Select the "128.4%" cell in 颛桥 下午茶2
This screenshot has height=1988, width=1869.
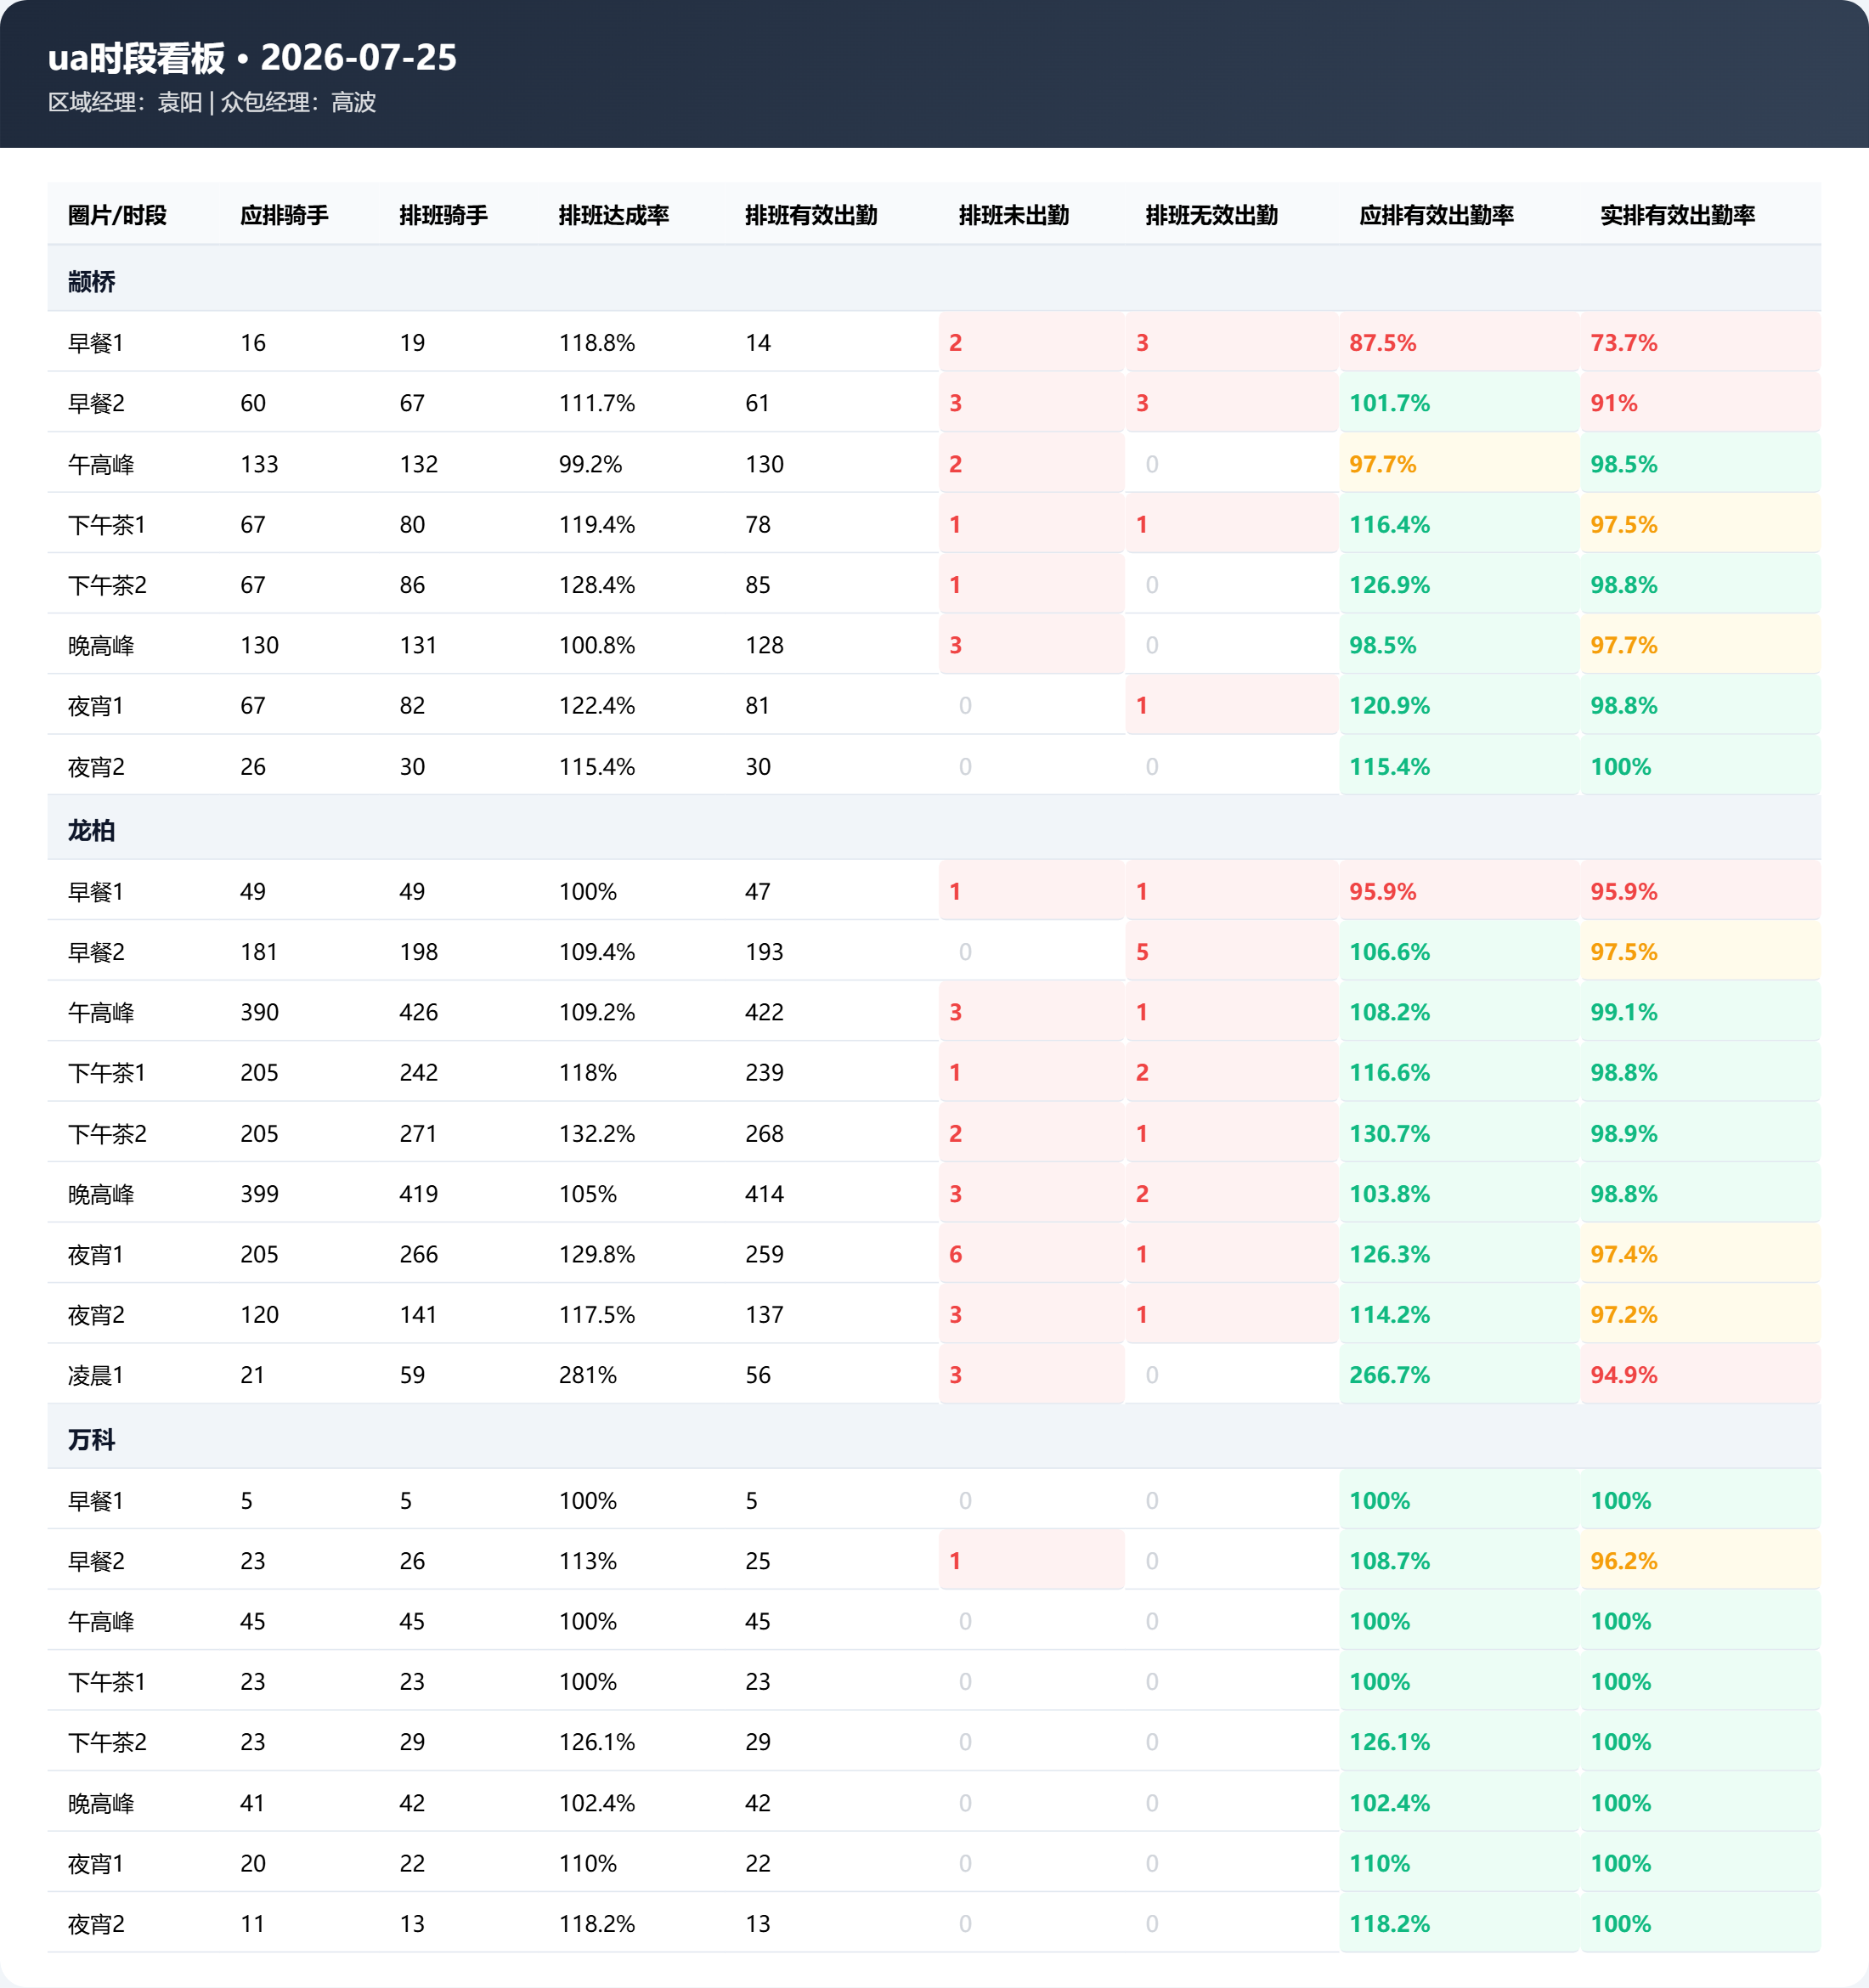tap(597, 585)
